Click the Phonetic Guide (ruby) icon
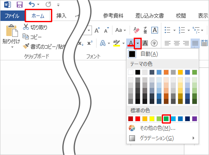209x155 pixels. pyautogui.click(x=145, y=30)
